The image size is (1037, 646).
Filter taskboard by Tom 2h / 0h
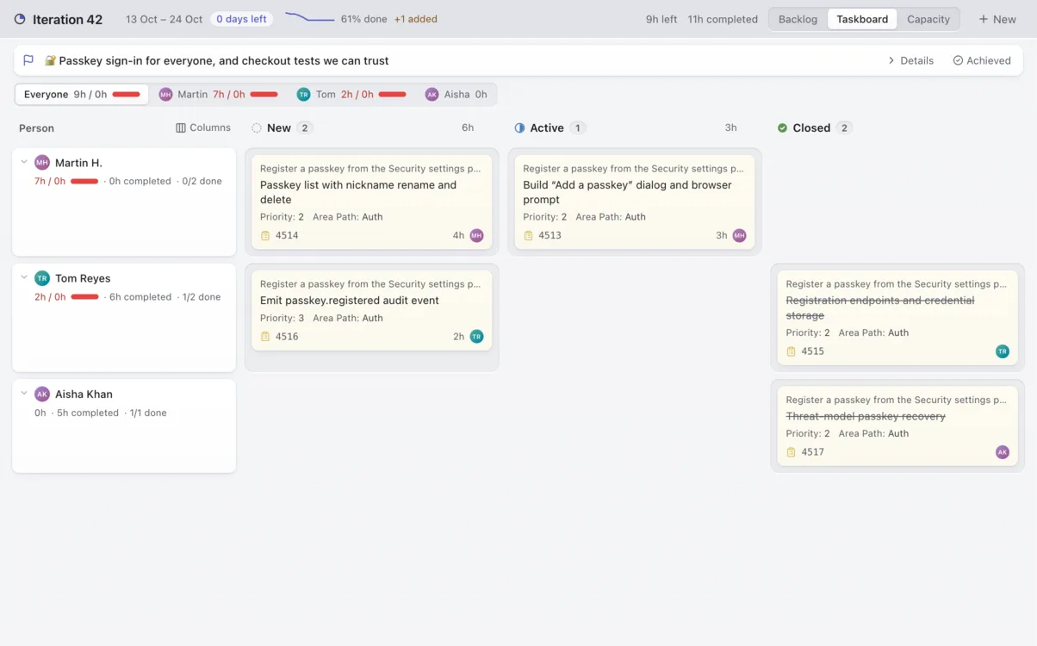351,95
